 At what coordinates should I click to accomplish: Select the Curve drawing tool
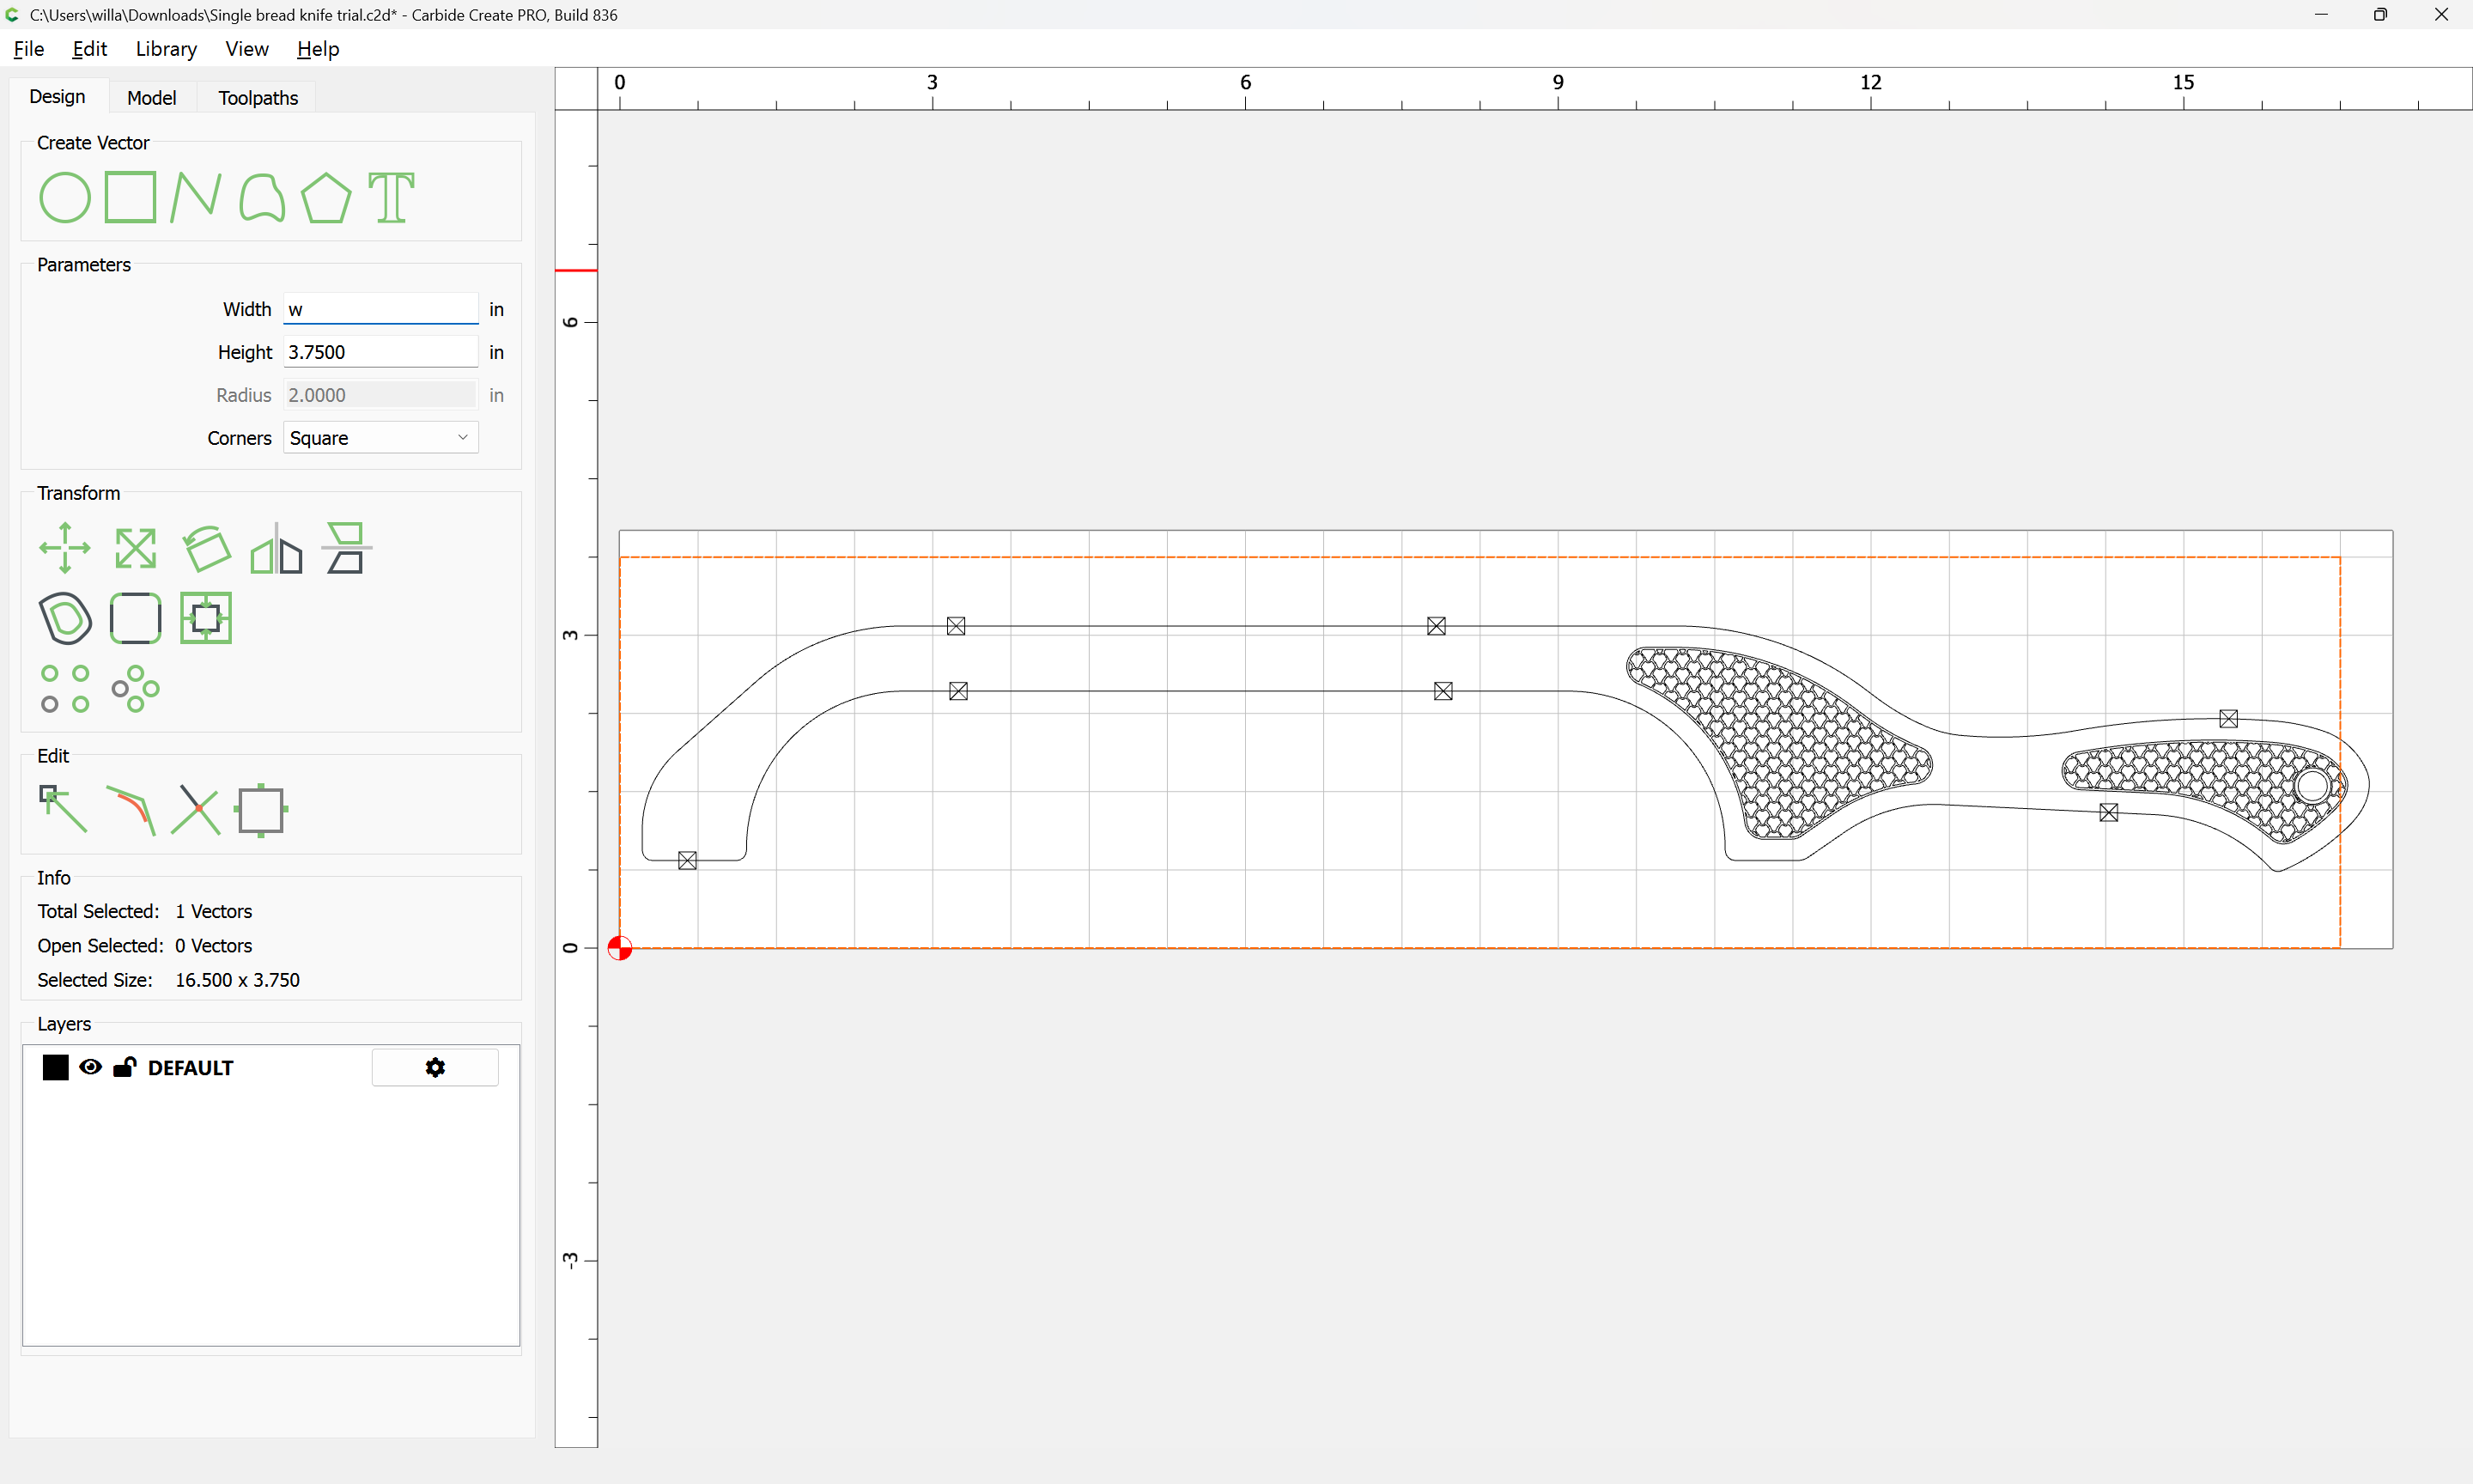tap(262, 197)
